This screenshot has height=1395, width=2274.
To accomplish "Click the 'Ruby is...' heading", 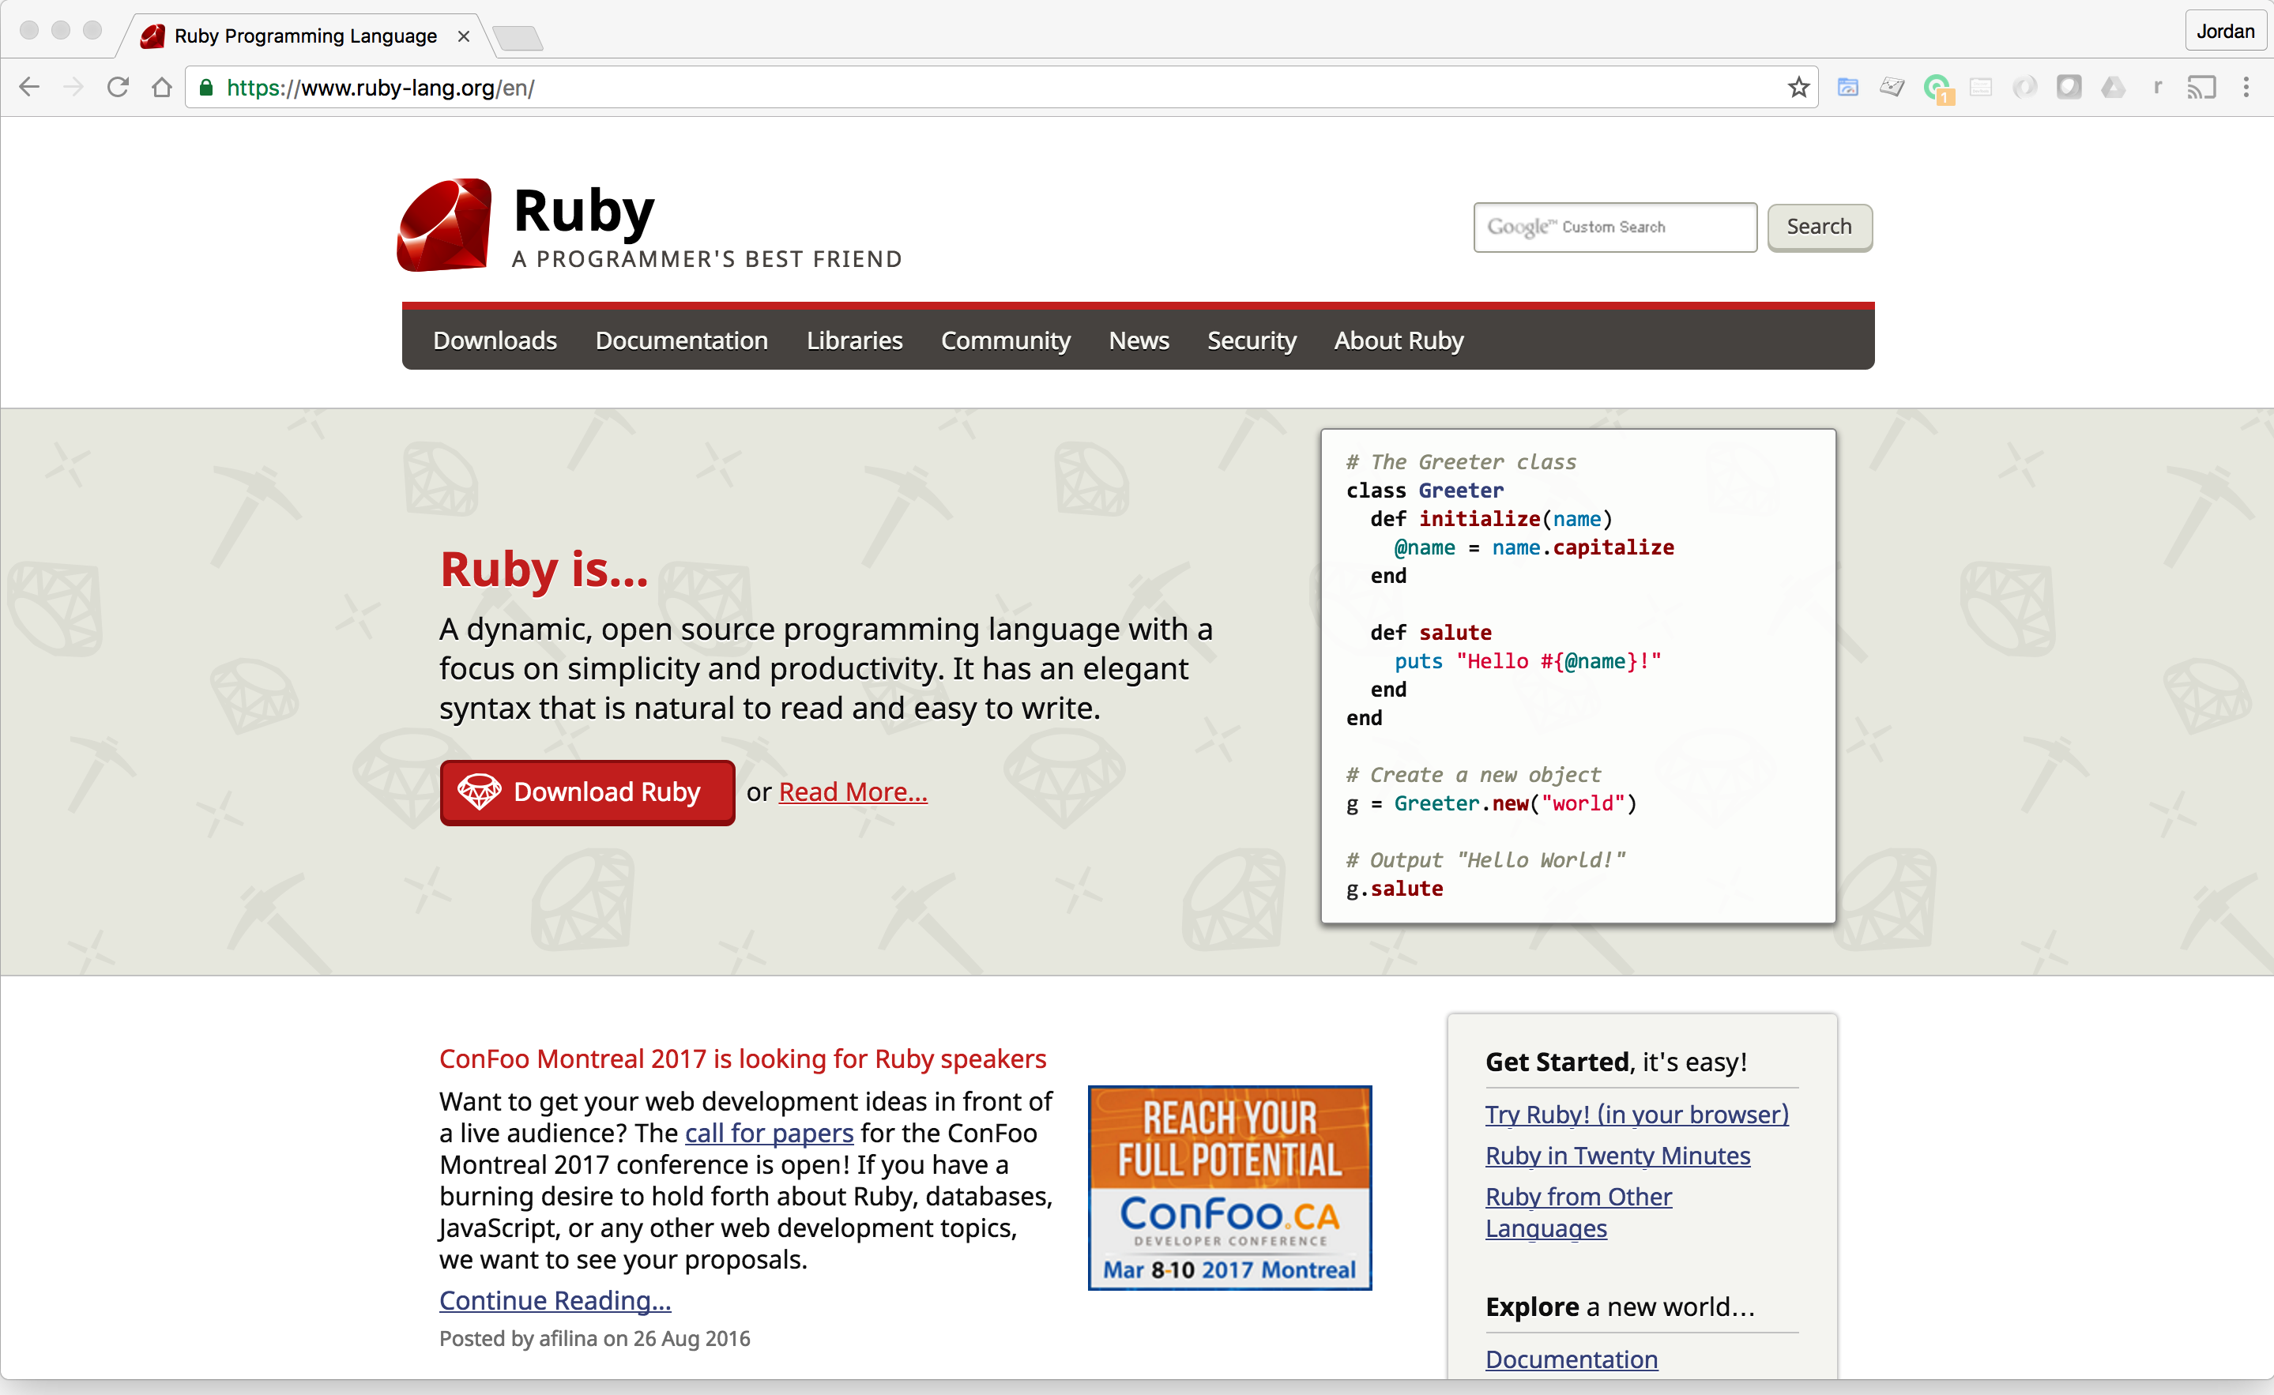I will point(544,570).
